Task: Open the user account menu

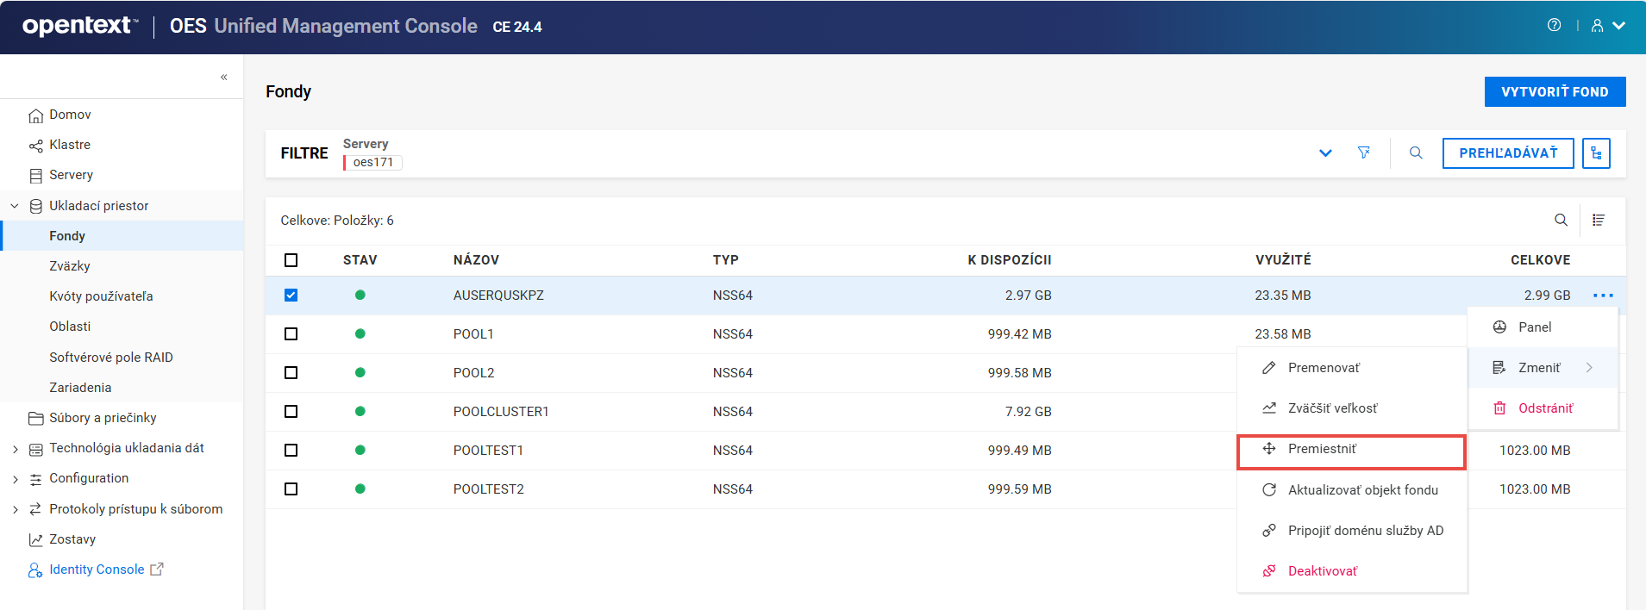Action: tap(1607, 26)
